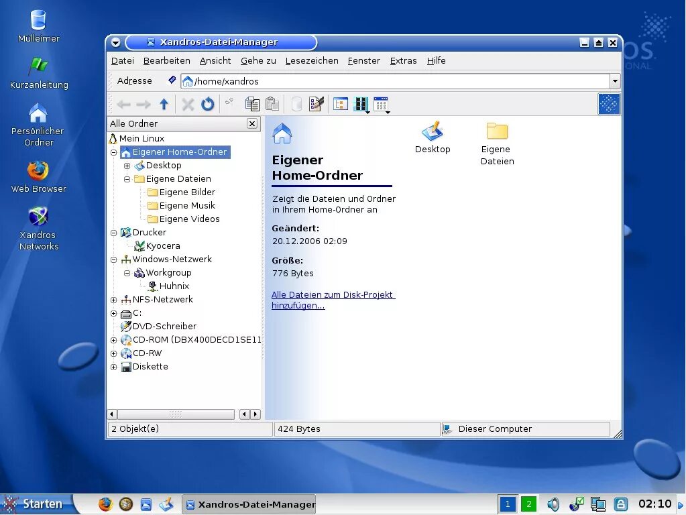This screenshot has height=515, width=686.
Task: Click Alle Dateien zum Disk-Projekt hinzufügen link
Action: pyautogui.click(x=333, y=300)
